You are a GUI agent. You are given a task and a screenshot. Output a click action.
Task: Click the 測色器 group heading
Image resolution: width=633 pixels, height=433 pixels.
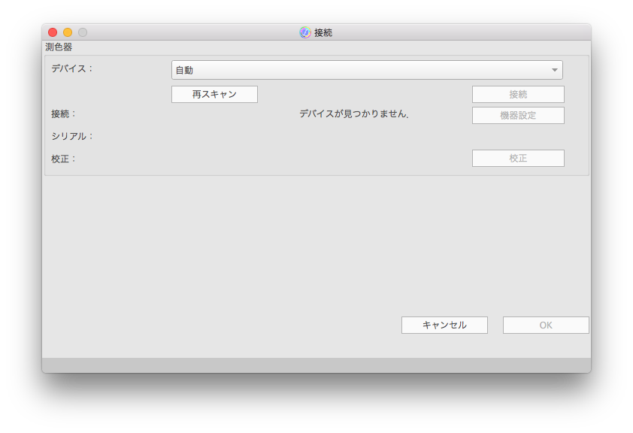59,47
